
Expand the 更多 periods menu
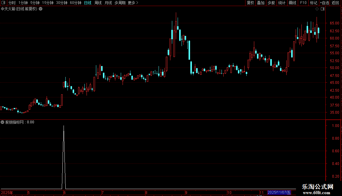[133, 3]
